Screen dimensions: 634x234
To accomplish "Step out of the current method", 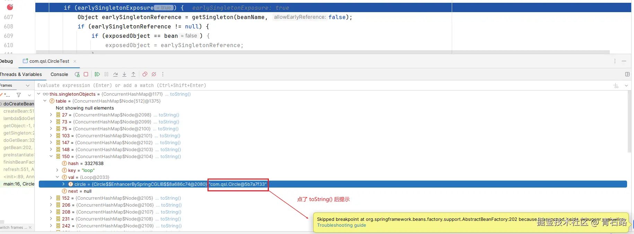I will point(133,74).
